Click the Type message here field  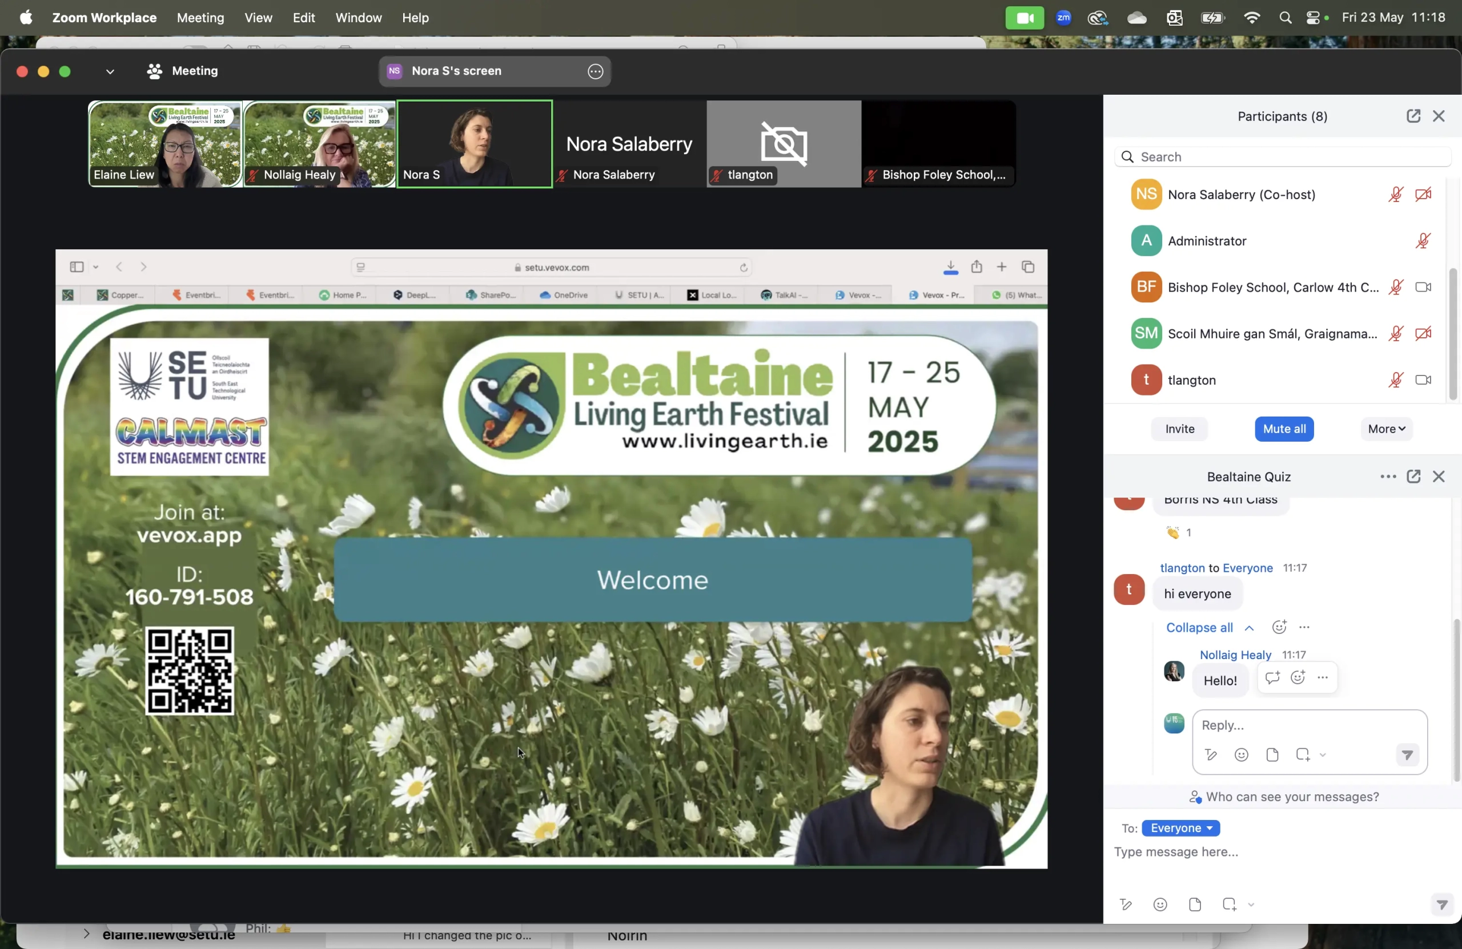[x=1282, y=852]
